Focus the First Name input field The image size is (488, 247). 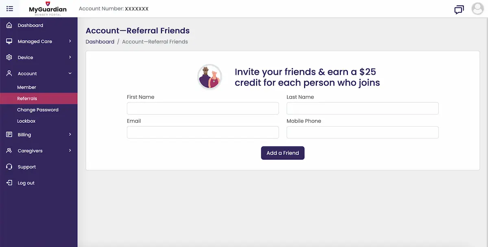(203, 108)
